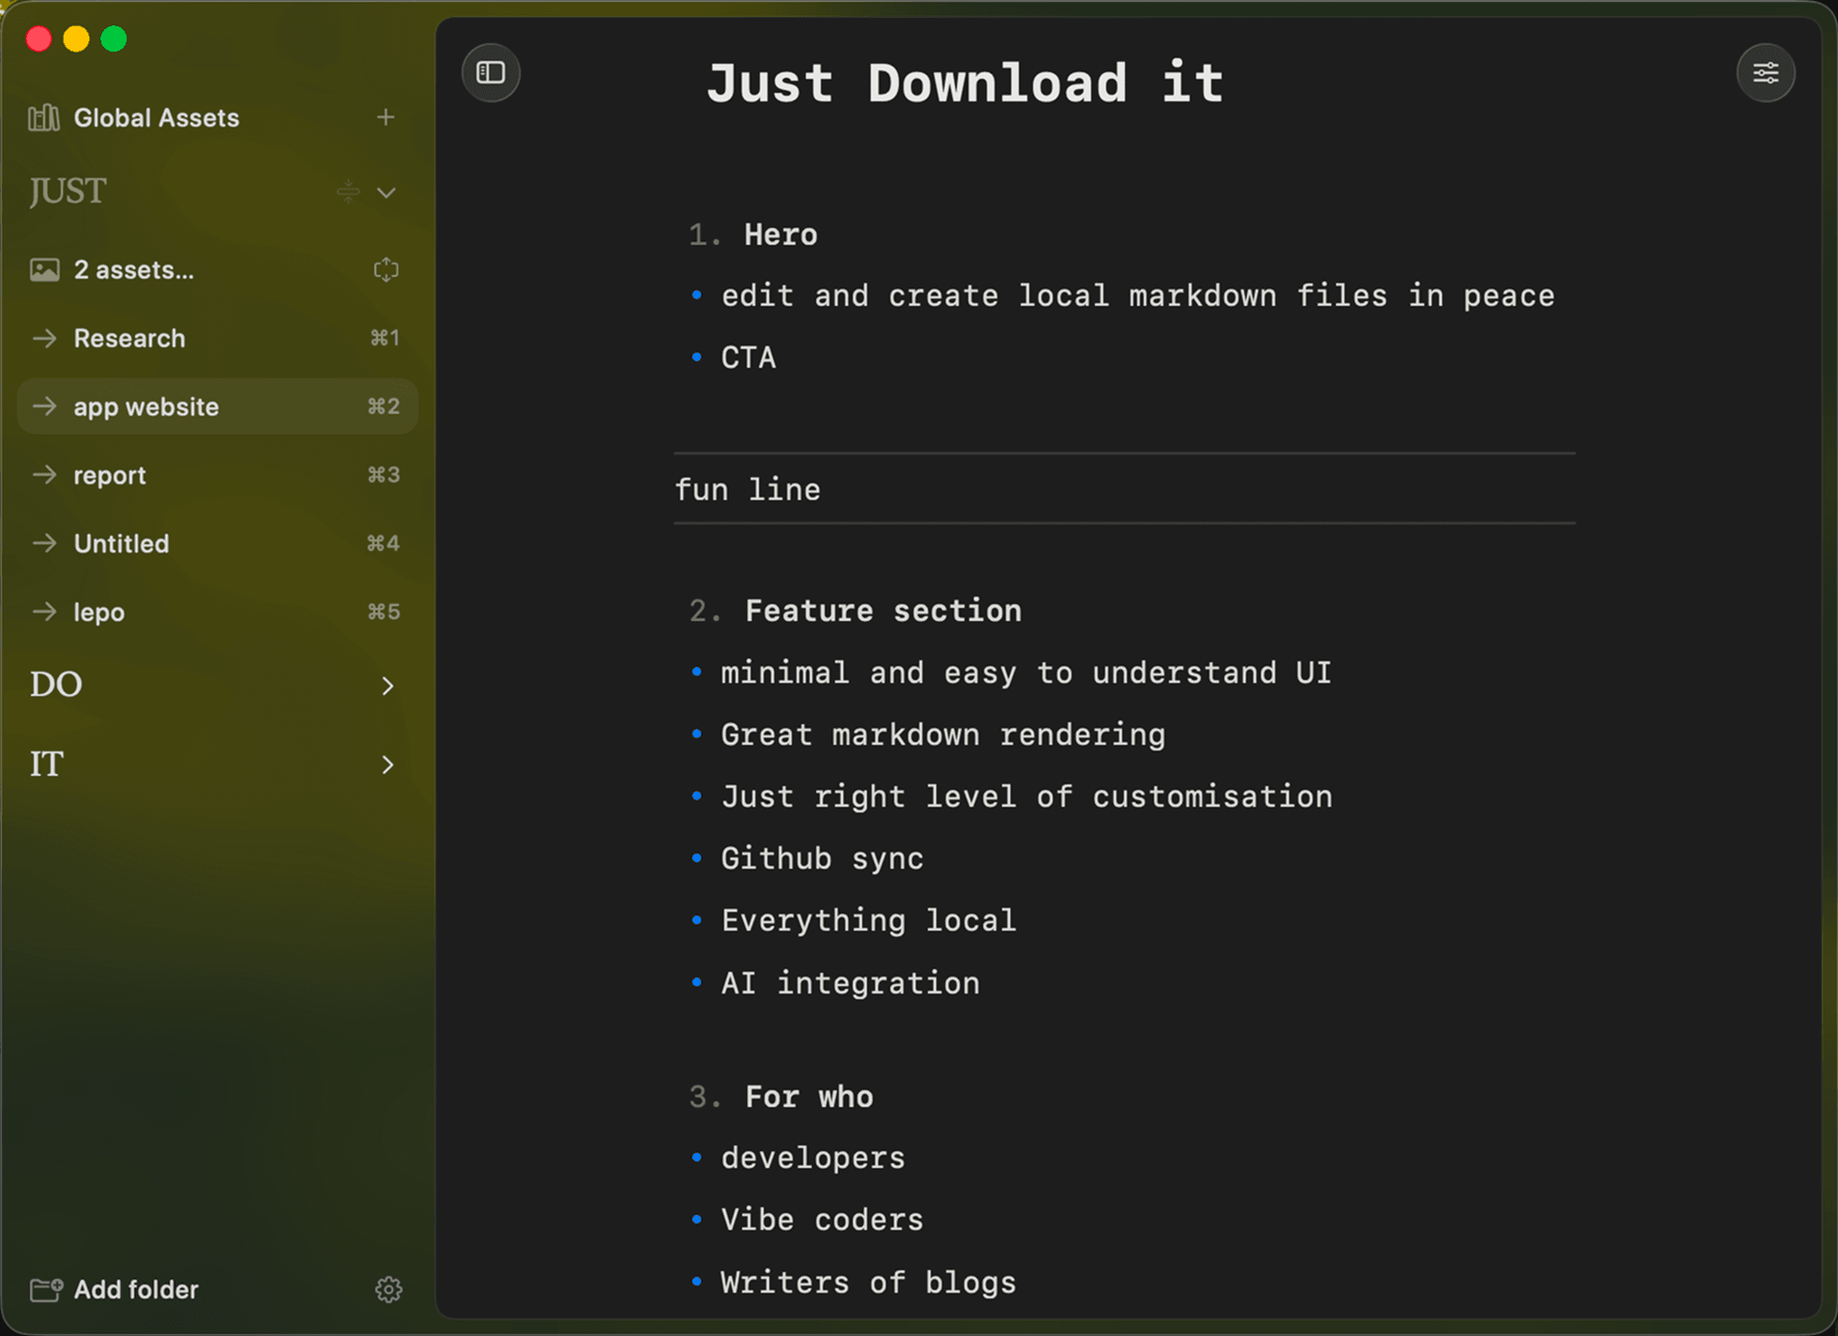Click the arrow icon beside Research

(44, 338)
